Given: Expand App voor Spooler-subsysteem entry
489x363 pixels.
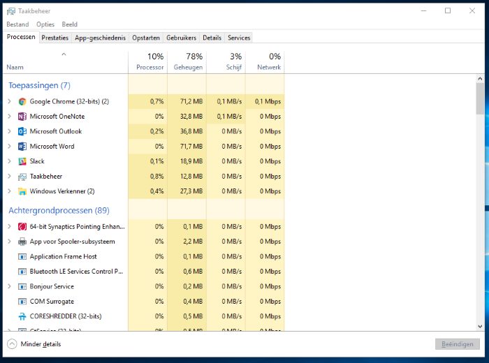Looking at the screenshot, I should click(9, 242).
